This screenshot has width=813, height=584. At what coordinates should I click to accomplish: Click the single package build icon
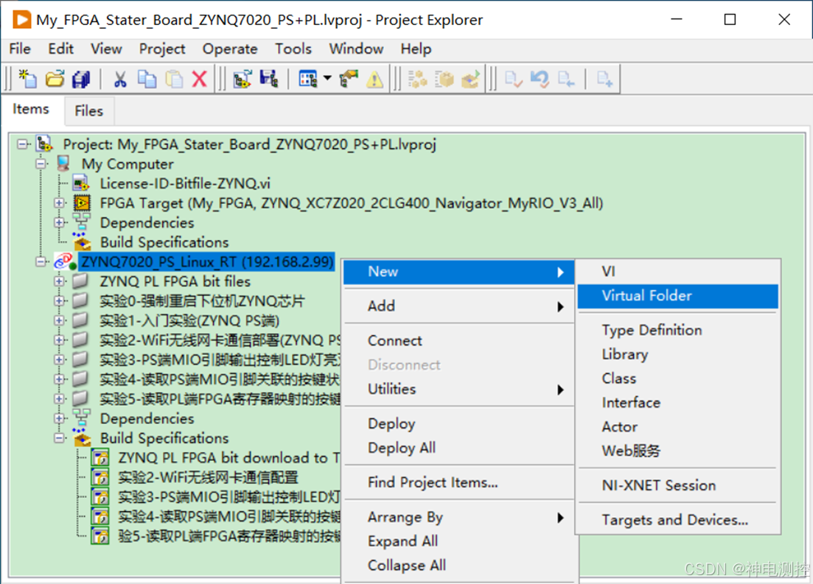[444, 79]
